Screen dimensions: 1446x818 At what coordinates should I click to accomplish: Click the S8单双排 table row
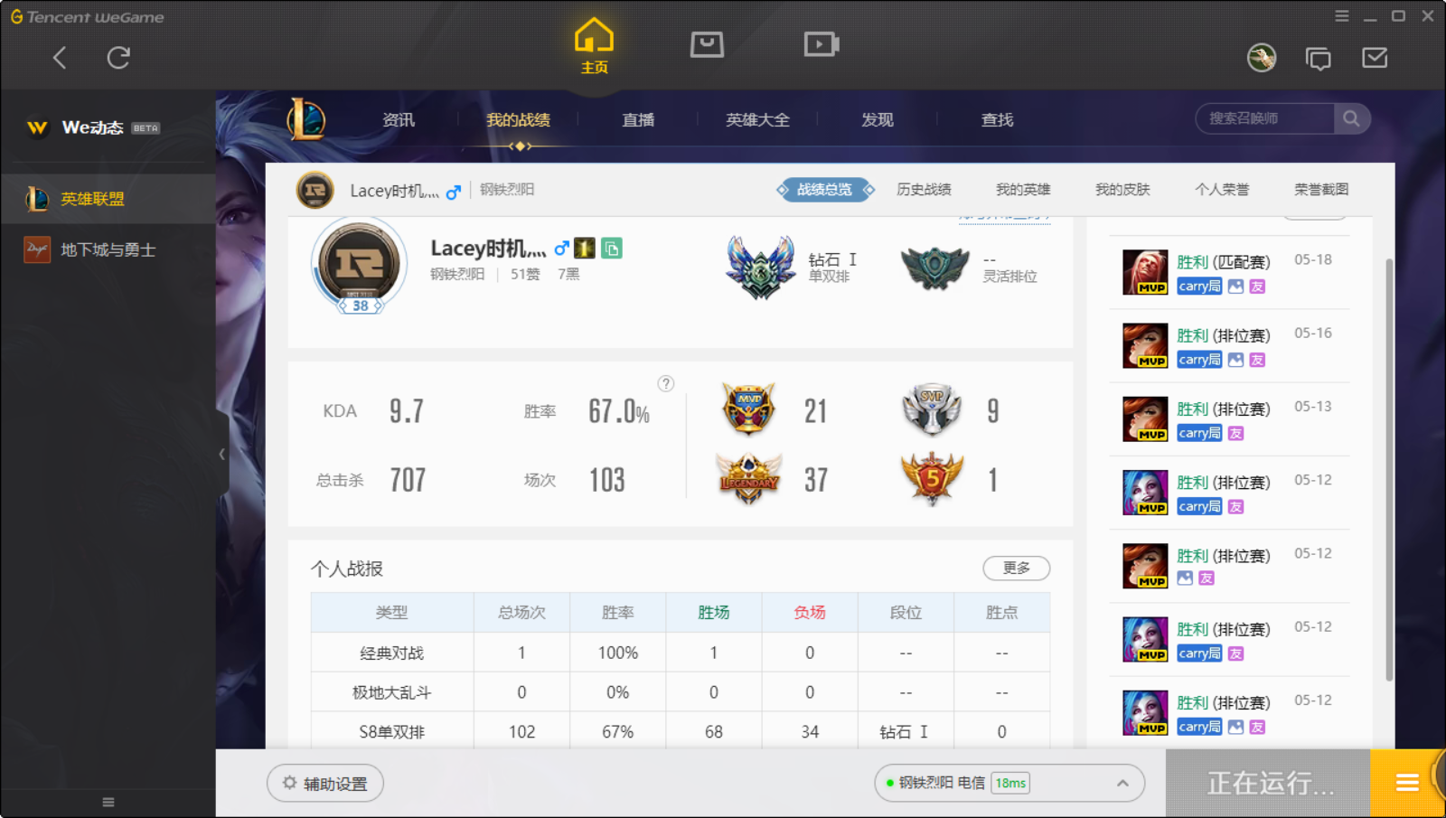[681, 731]
